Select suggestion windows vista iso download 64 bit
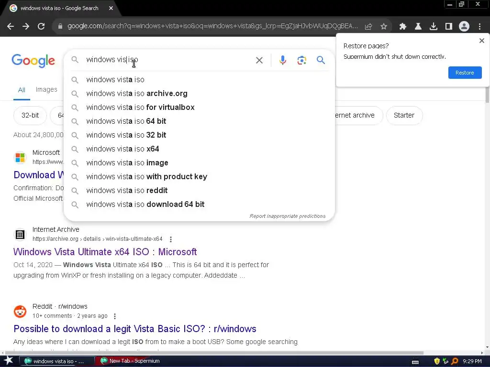This screenshot has height=367, width=490. pyautogui.click(x=199, y=204)
